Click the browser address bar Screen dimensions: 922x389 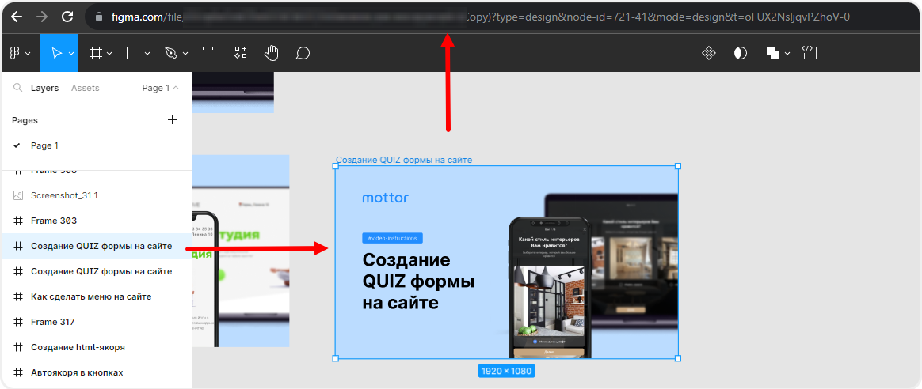[x=475, y=17]
